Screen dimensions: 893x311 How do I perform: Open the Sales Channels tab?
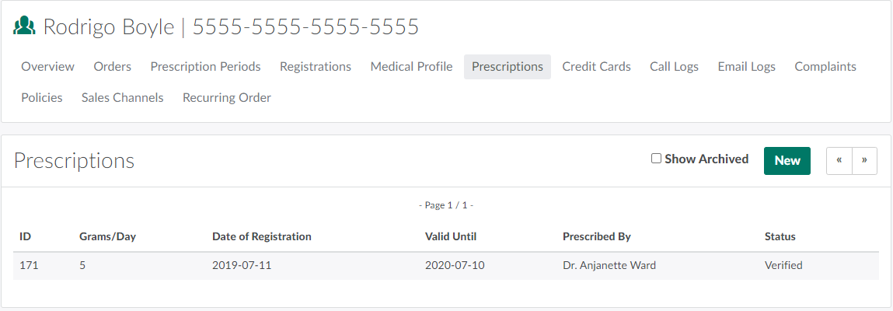pyautogui.click(x=123, y=98)
